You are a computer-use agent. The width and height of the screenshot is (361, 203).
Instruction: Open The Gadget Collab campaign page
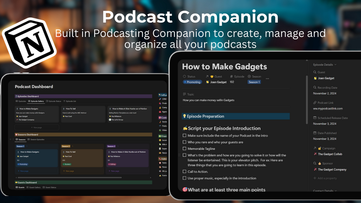pos(328,154)
